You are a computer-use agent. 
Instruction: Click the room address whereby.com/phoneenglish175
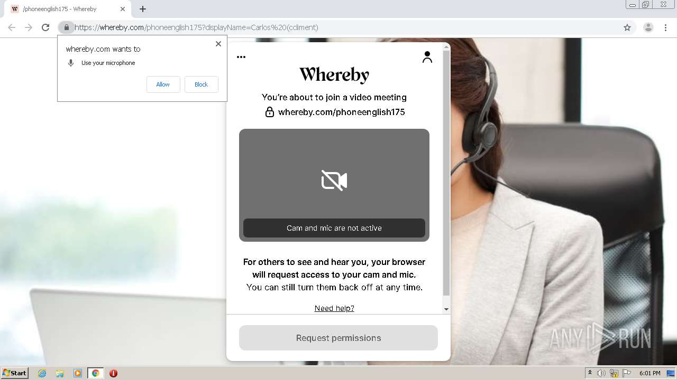click(342, 112)
